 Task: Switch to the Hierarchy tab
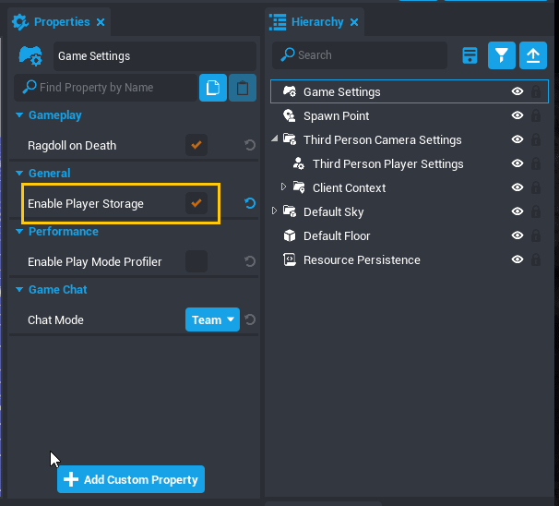tap(314, 22)
